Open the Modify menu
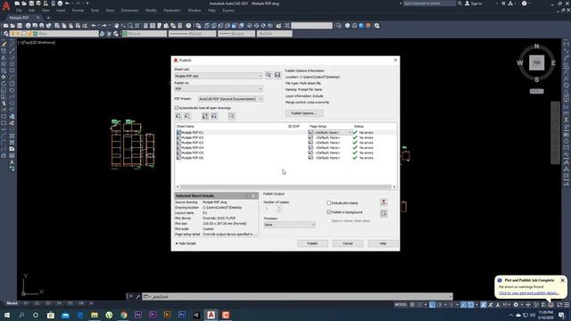 [151, 11]
